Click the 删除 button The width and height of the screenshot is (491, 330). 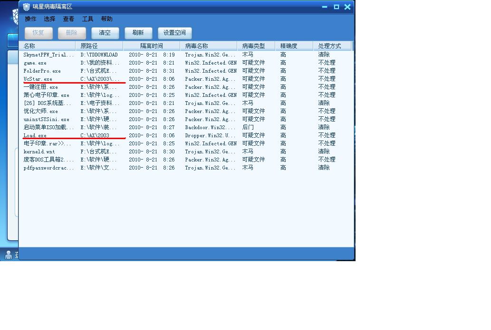tap(72, 33)
